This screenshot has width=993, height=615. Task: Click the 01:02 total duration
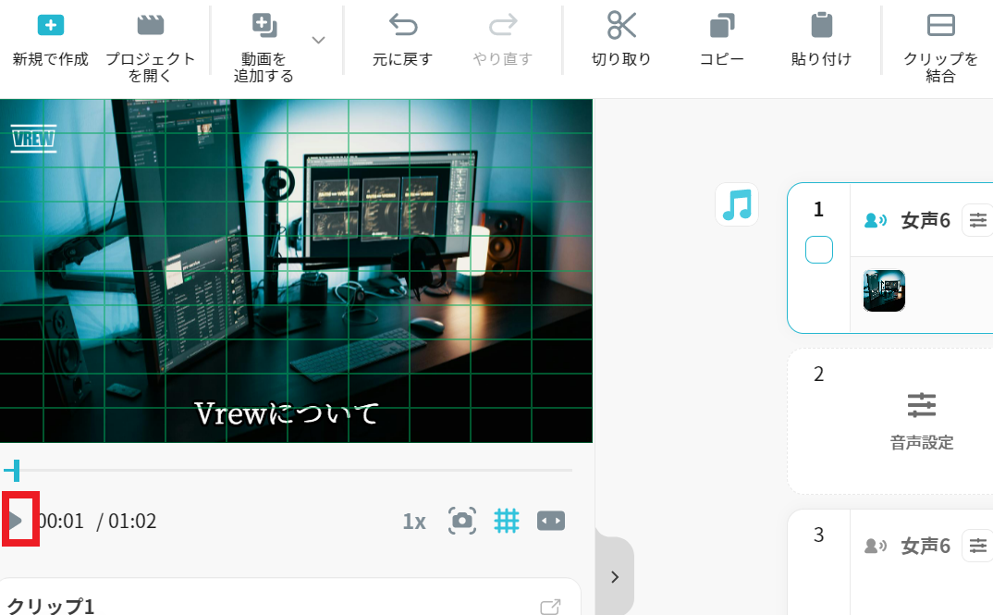(x=132, y=522)
